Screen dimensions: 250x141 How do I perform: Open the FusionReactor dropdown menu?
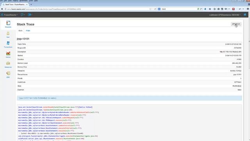coord(9,15)
